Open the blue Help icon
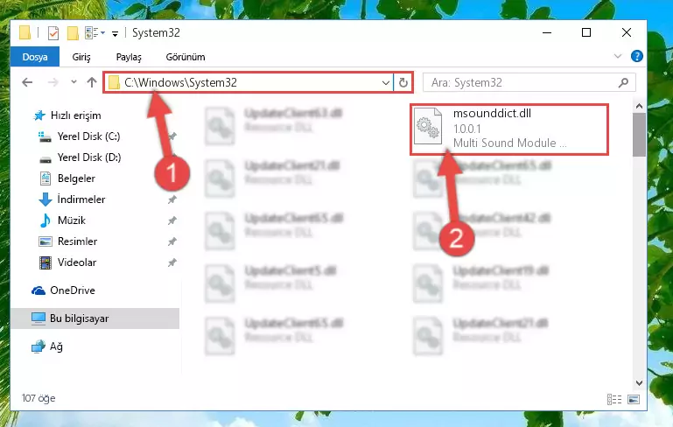673x427 pixels. (x=636, y=56)
